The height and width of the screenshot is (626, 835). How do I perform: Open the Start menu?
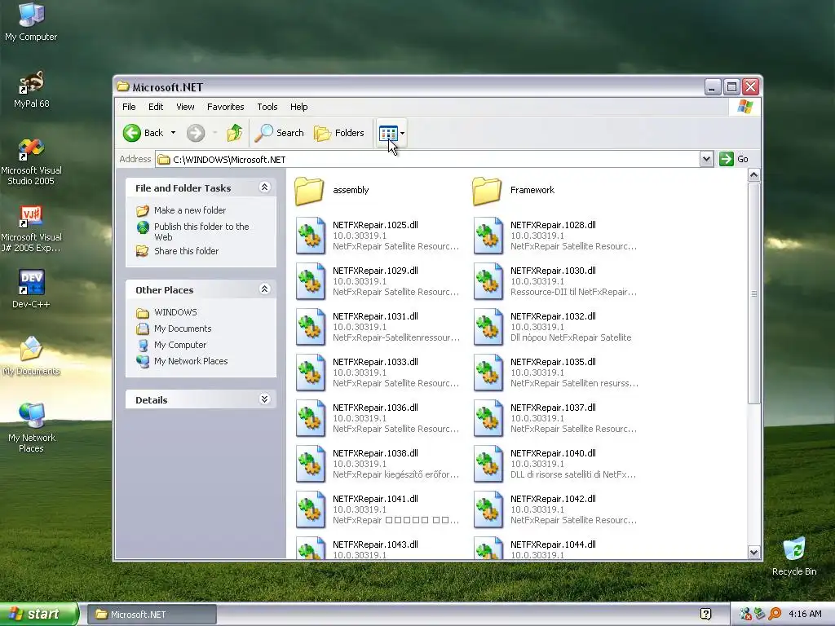39,614
